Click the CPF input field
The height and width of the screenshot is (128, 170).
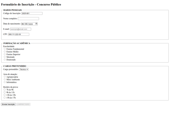tap(19, 34)
